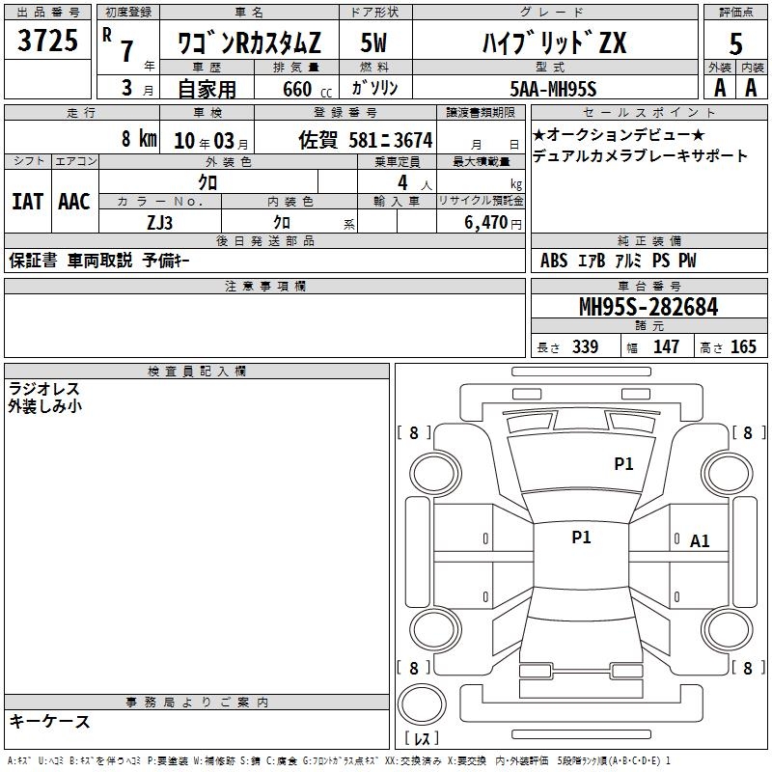Click the rear-left tire [8] marker
This screenshot has width=772, height=772.
(x=414, y=668)
